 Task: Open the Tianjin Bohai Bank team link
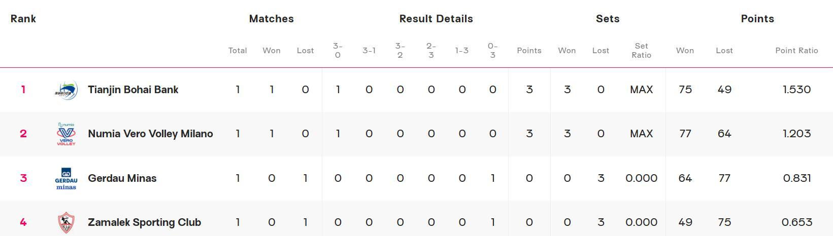(x=133, y=90)
